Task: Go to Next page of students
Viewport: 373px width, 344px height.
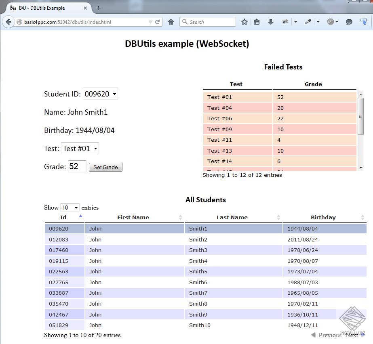Action: (x=352, y=335)
